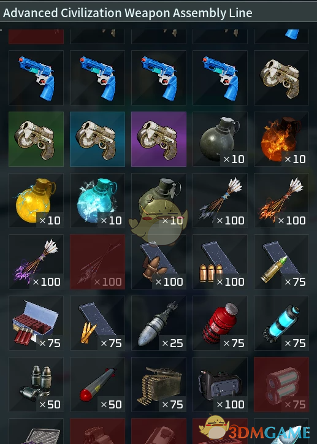The width and height of the screenshot is (317, 444).
Task: Select the locked red arrows x100 slot
Action: coord(97,262)
